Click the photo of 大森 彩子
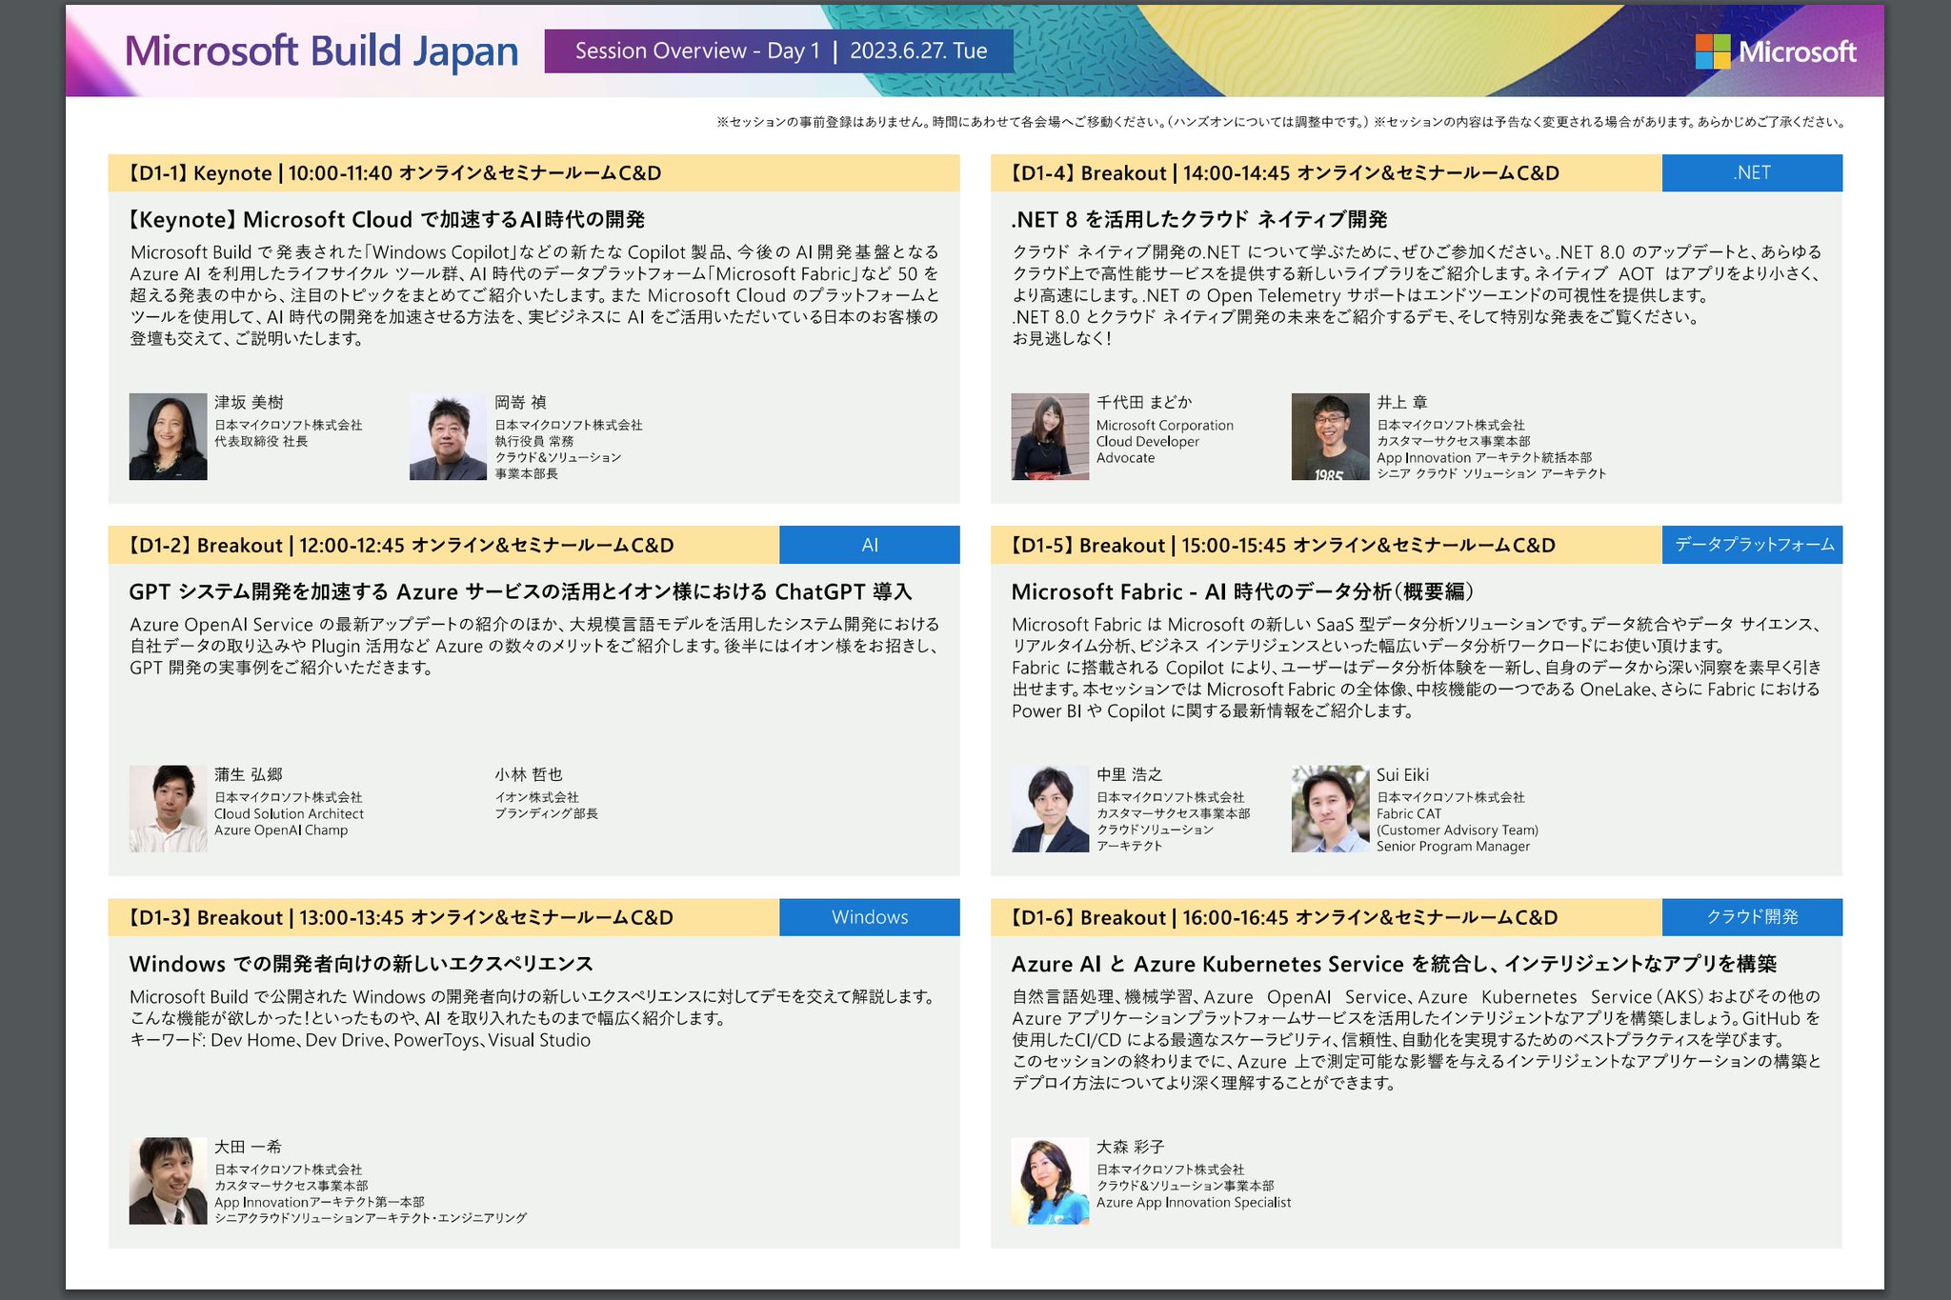1951x1300 pixels. coord(1051,1180)
